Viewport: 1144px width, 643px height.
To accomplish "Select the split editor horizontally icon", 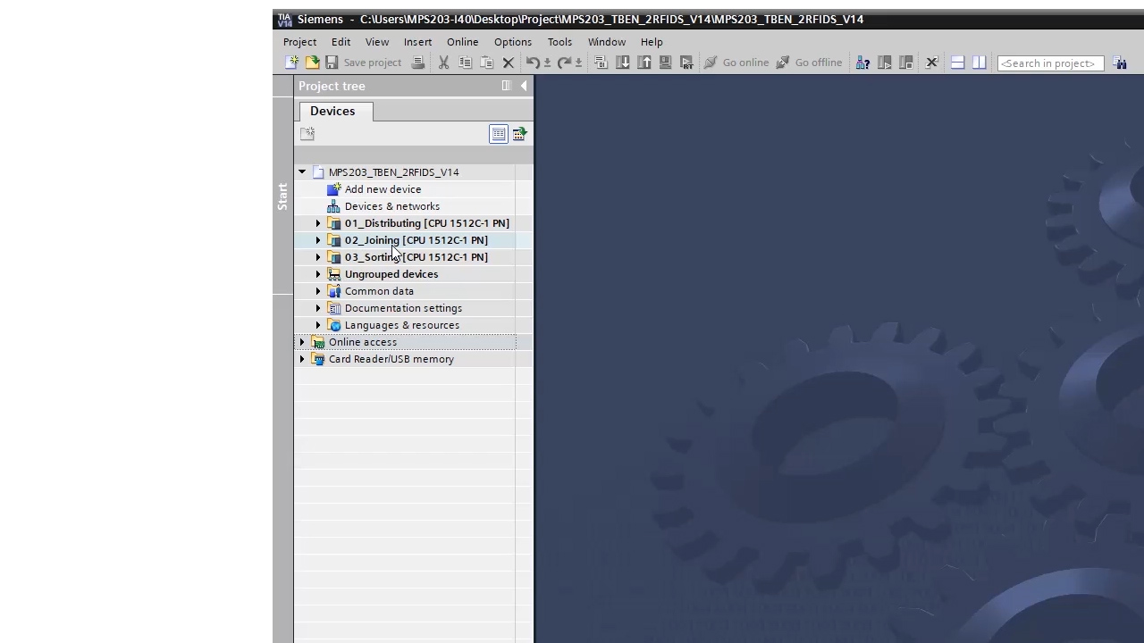I will pos(957,63).
